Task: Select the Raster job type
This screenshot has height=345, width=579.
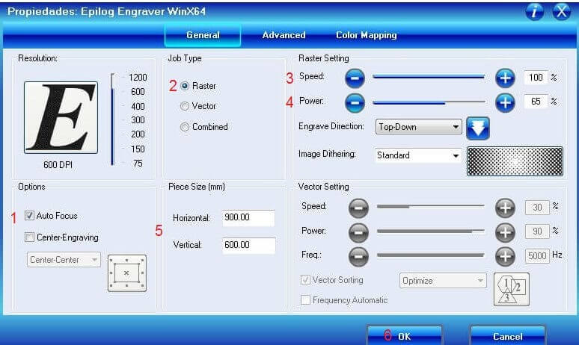Action: [x=185, y=86]
